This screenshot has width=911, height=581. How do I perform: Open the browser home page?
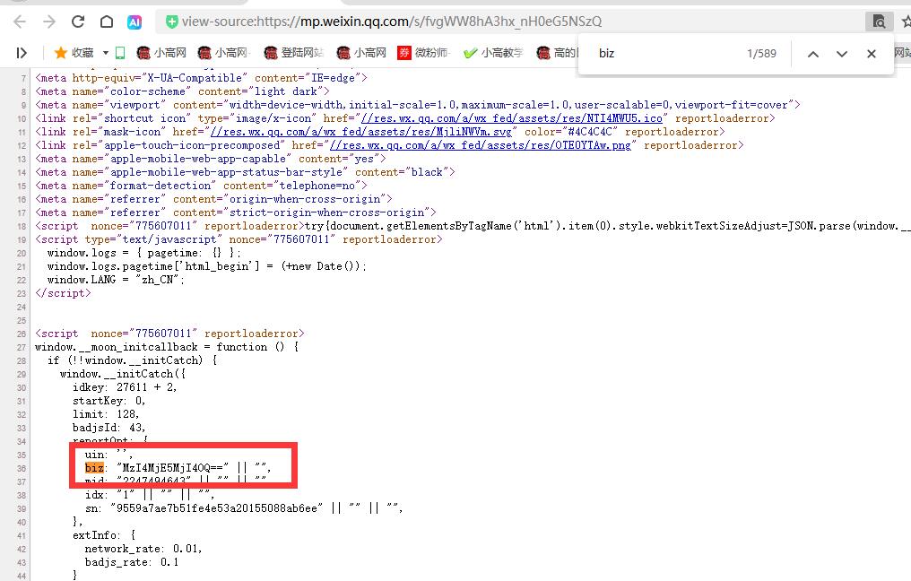click(107, 22)
